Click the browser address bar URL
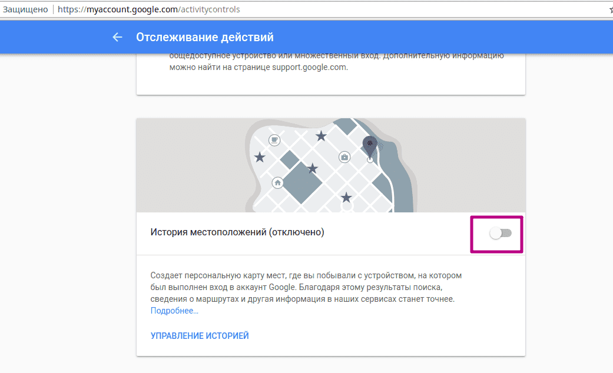613x373 pixels. 149,9
